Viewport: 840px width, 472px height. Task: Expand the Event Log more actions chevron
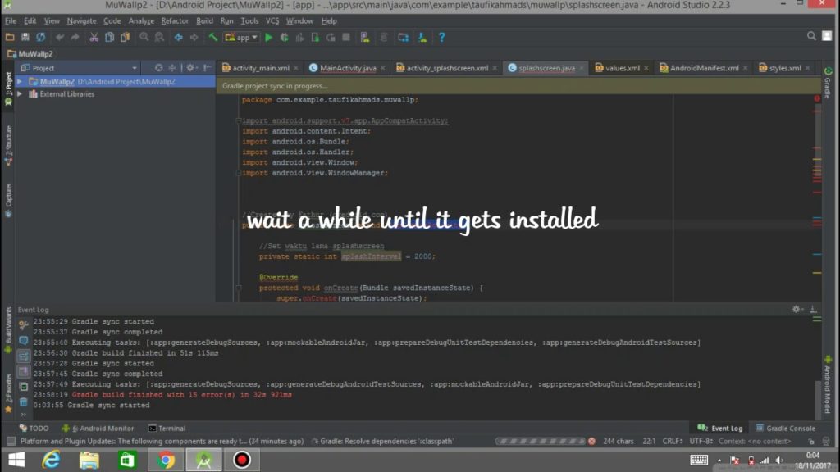[x=24, y=415]
